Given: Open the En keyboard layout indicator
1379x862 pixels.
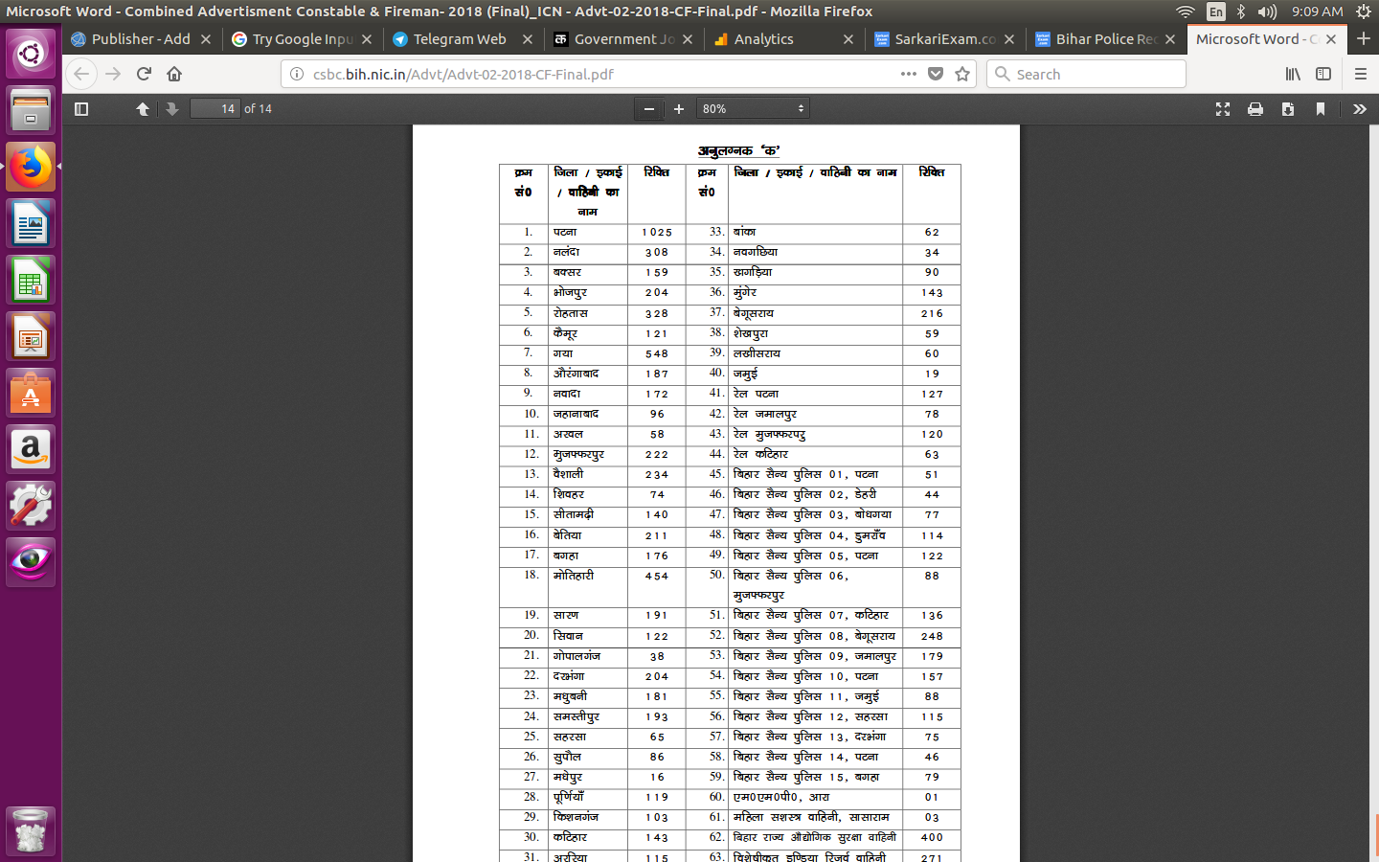Looking at the screenshot, I should (x=1216, y=11).
